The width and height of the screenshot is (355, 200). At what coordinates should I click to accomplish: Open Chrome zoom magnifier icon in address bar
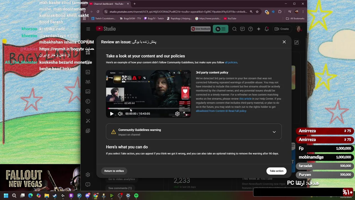pos(251,12)
